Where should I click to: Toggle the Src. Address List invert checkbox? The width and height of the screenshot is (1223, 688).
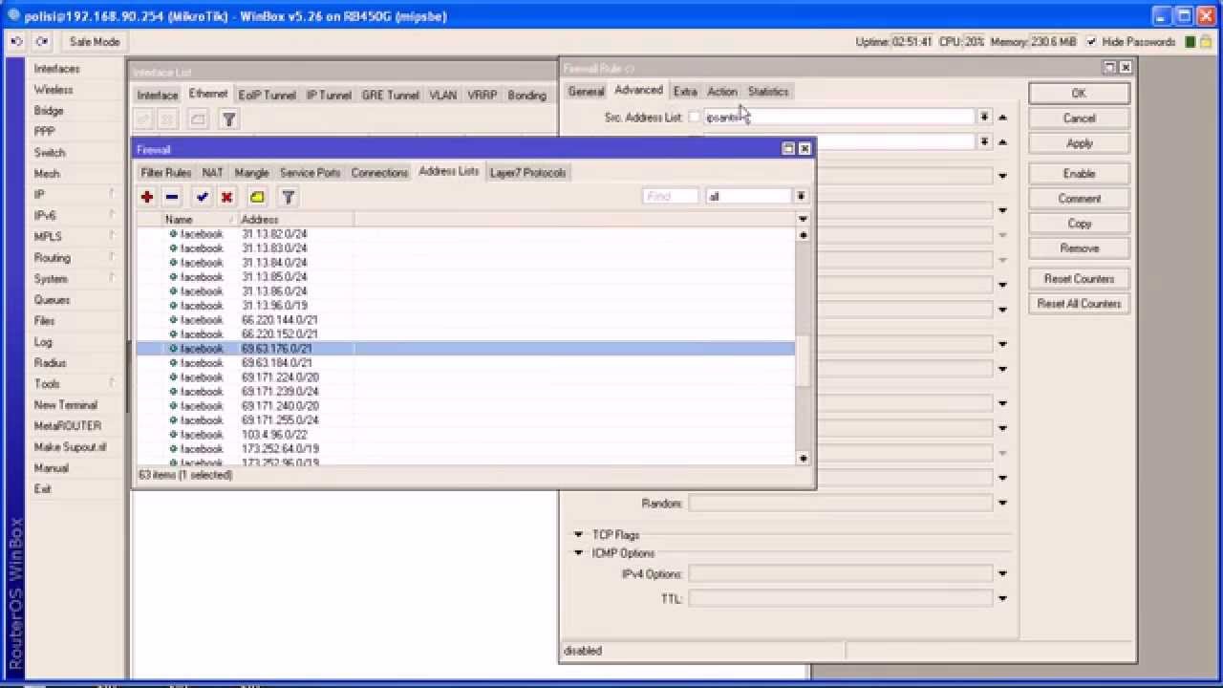695,118
